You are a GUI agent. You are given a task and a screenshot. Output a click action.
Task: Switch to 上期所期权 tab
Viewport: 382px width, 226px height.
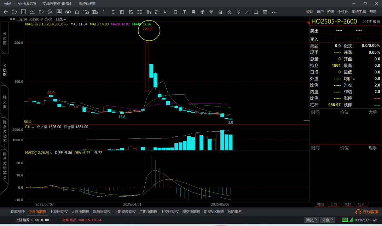[59, 212]
